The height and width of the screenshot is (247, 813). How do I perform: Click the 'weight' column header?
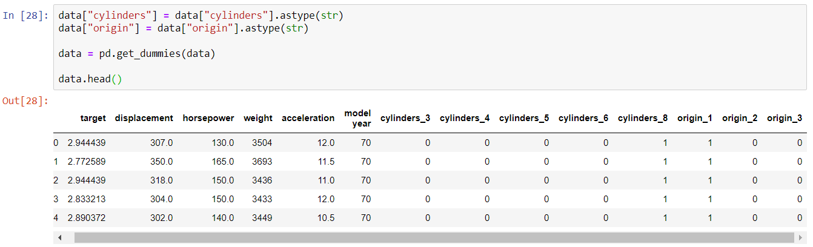tap(258, 118)
